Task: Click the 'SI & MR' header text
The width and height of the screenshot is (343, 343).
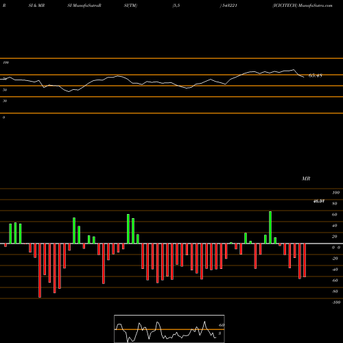Action: coord(36,5)
